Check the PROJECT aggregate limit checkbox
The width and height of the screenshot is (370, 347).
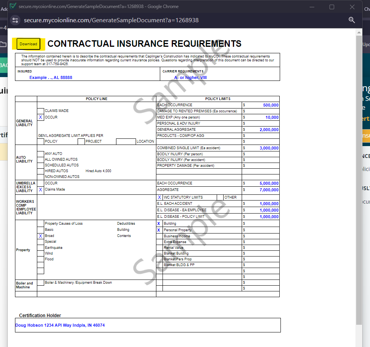coord(81,141)
